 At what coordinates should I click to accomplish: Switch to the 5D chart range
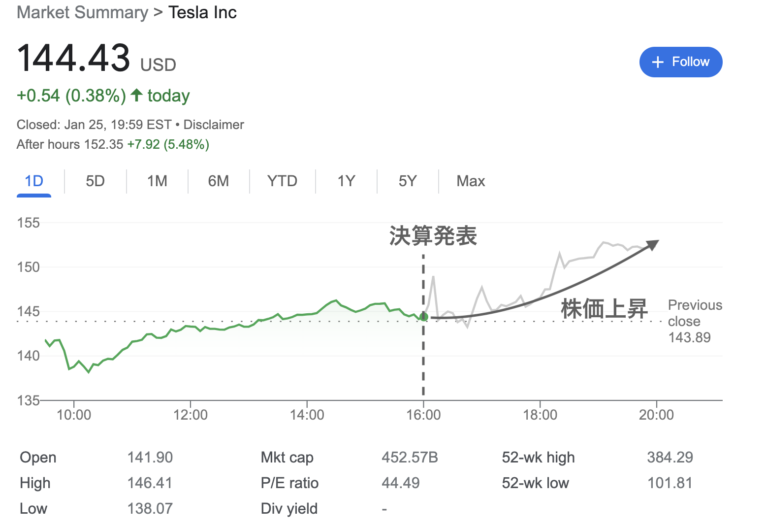95,181
